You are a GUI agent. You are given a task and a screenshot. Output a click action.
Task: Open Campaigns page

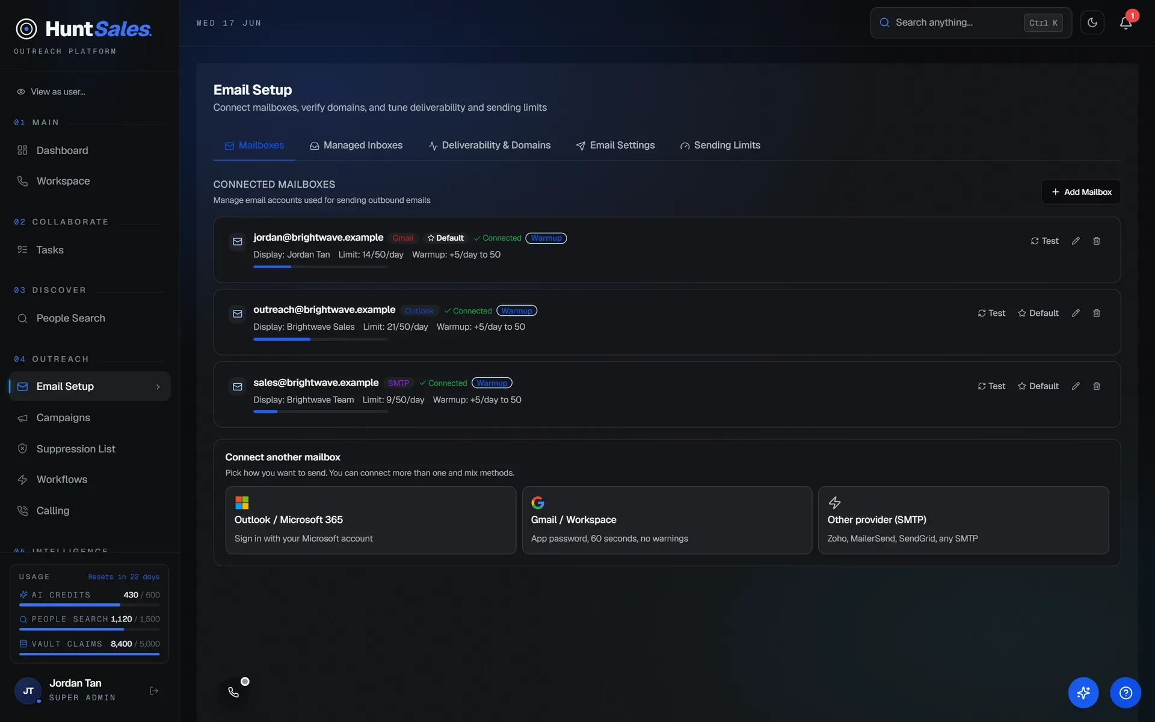[x=89, y=418]
